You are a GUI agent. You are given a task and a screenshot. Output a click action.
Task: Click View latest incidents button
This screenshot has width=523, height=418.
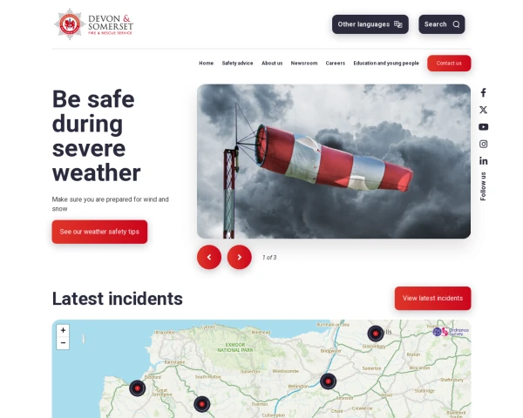tap(432, 299)
